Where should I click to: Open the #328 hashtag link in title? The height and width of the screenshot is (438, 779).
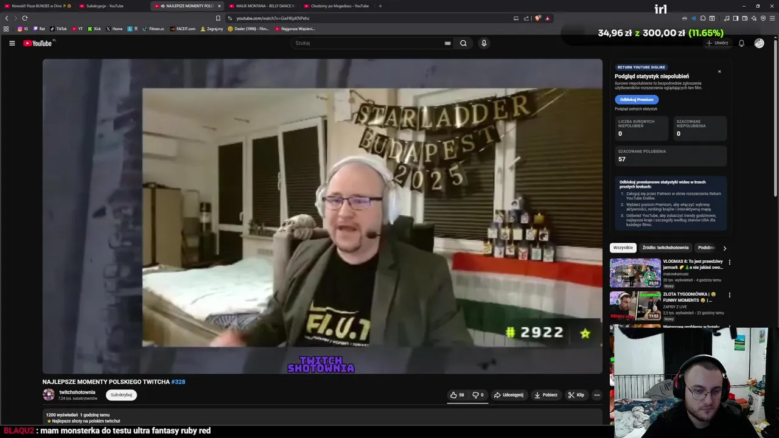coord(178,382)
